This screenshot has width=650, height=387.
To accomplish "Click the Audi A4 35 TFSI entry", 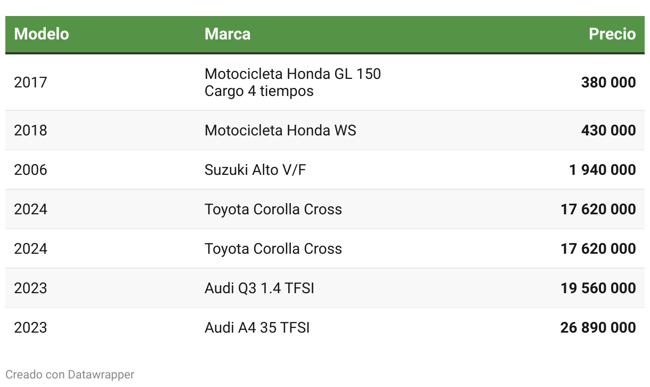I will (x=257, y=328).
